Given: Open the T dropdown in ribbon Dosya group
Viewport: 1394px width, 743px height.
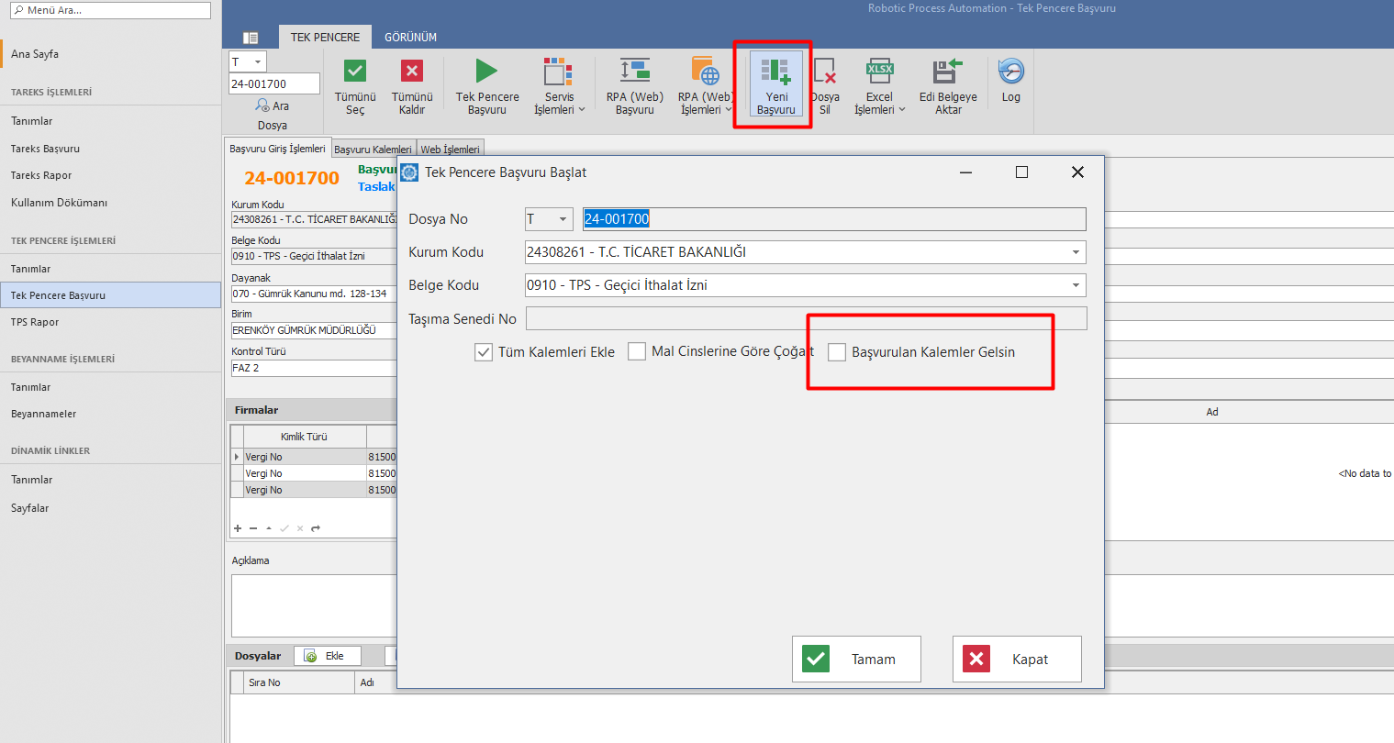Looking at the screenshot, I should click(x=257, y=61).
